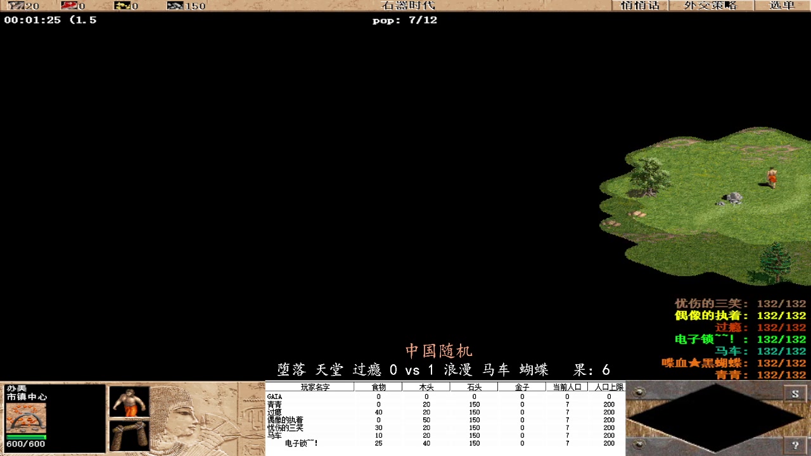Click the black minimap diamond
Viewport: 811px width, 456px height.
tap(717, 418)
